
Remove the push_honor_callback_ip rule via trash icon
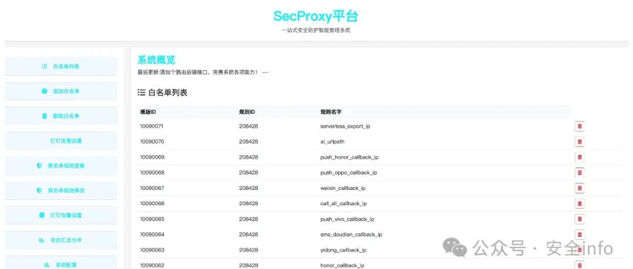point(580,157)
